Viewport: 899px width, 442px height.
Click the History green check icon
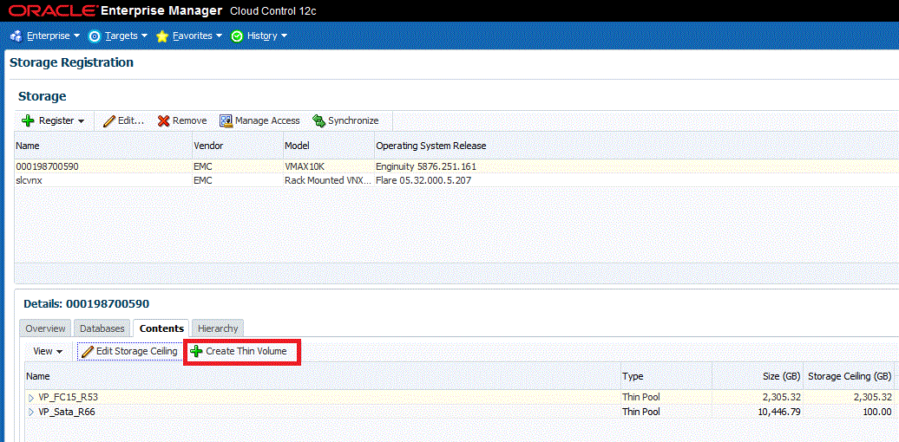(x=237, y=36)
